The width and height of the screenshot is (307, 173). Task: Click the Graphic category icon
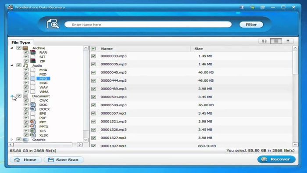pos(25,140)
